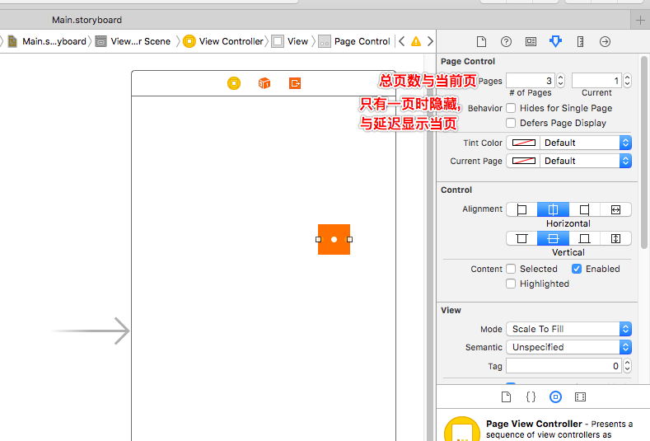Set horizontal alignment to right
Screen dimensions: 650x441
(584, 209)
